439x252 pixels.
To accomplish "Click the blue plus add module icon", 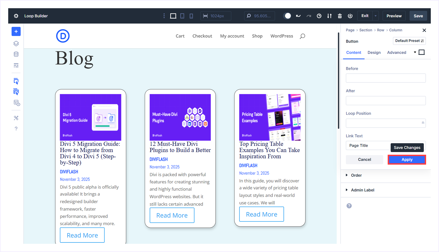I will [x=16, y=32].
